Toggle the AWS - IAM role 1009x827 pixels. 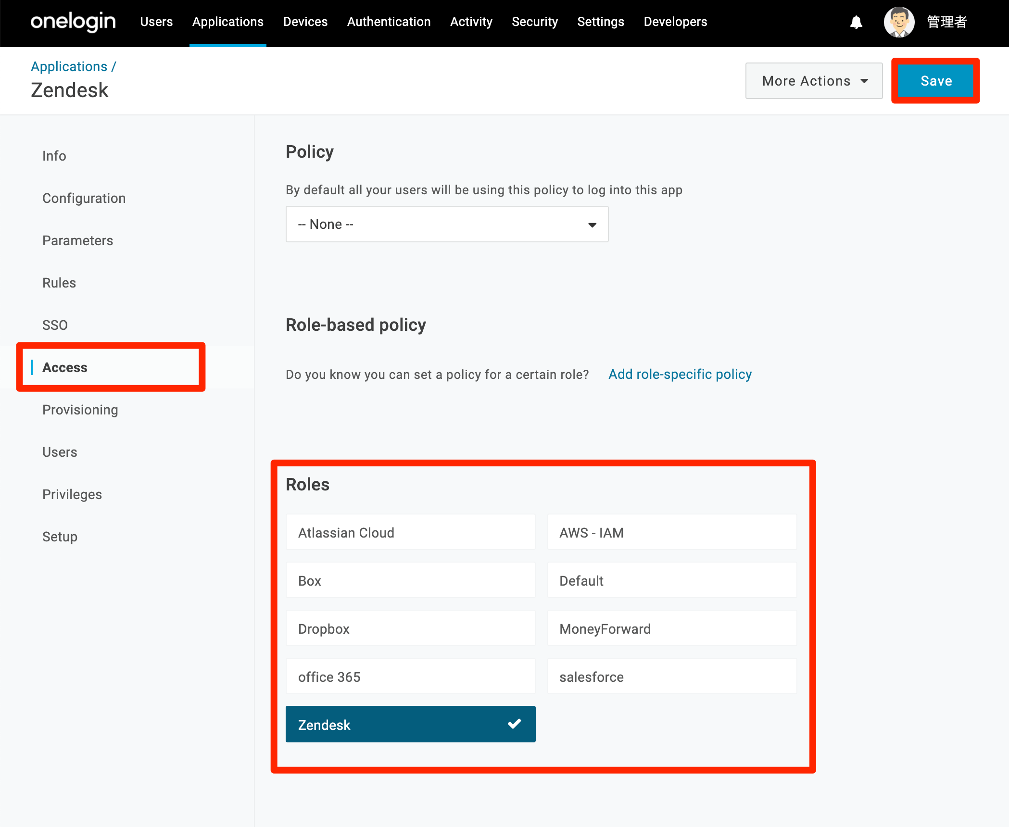(x=672, y=532)
